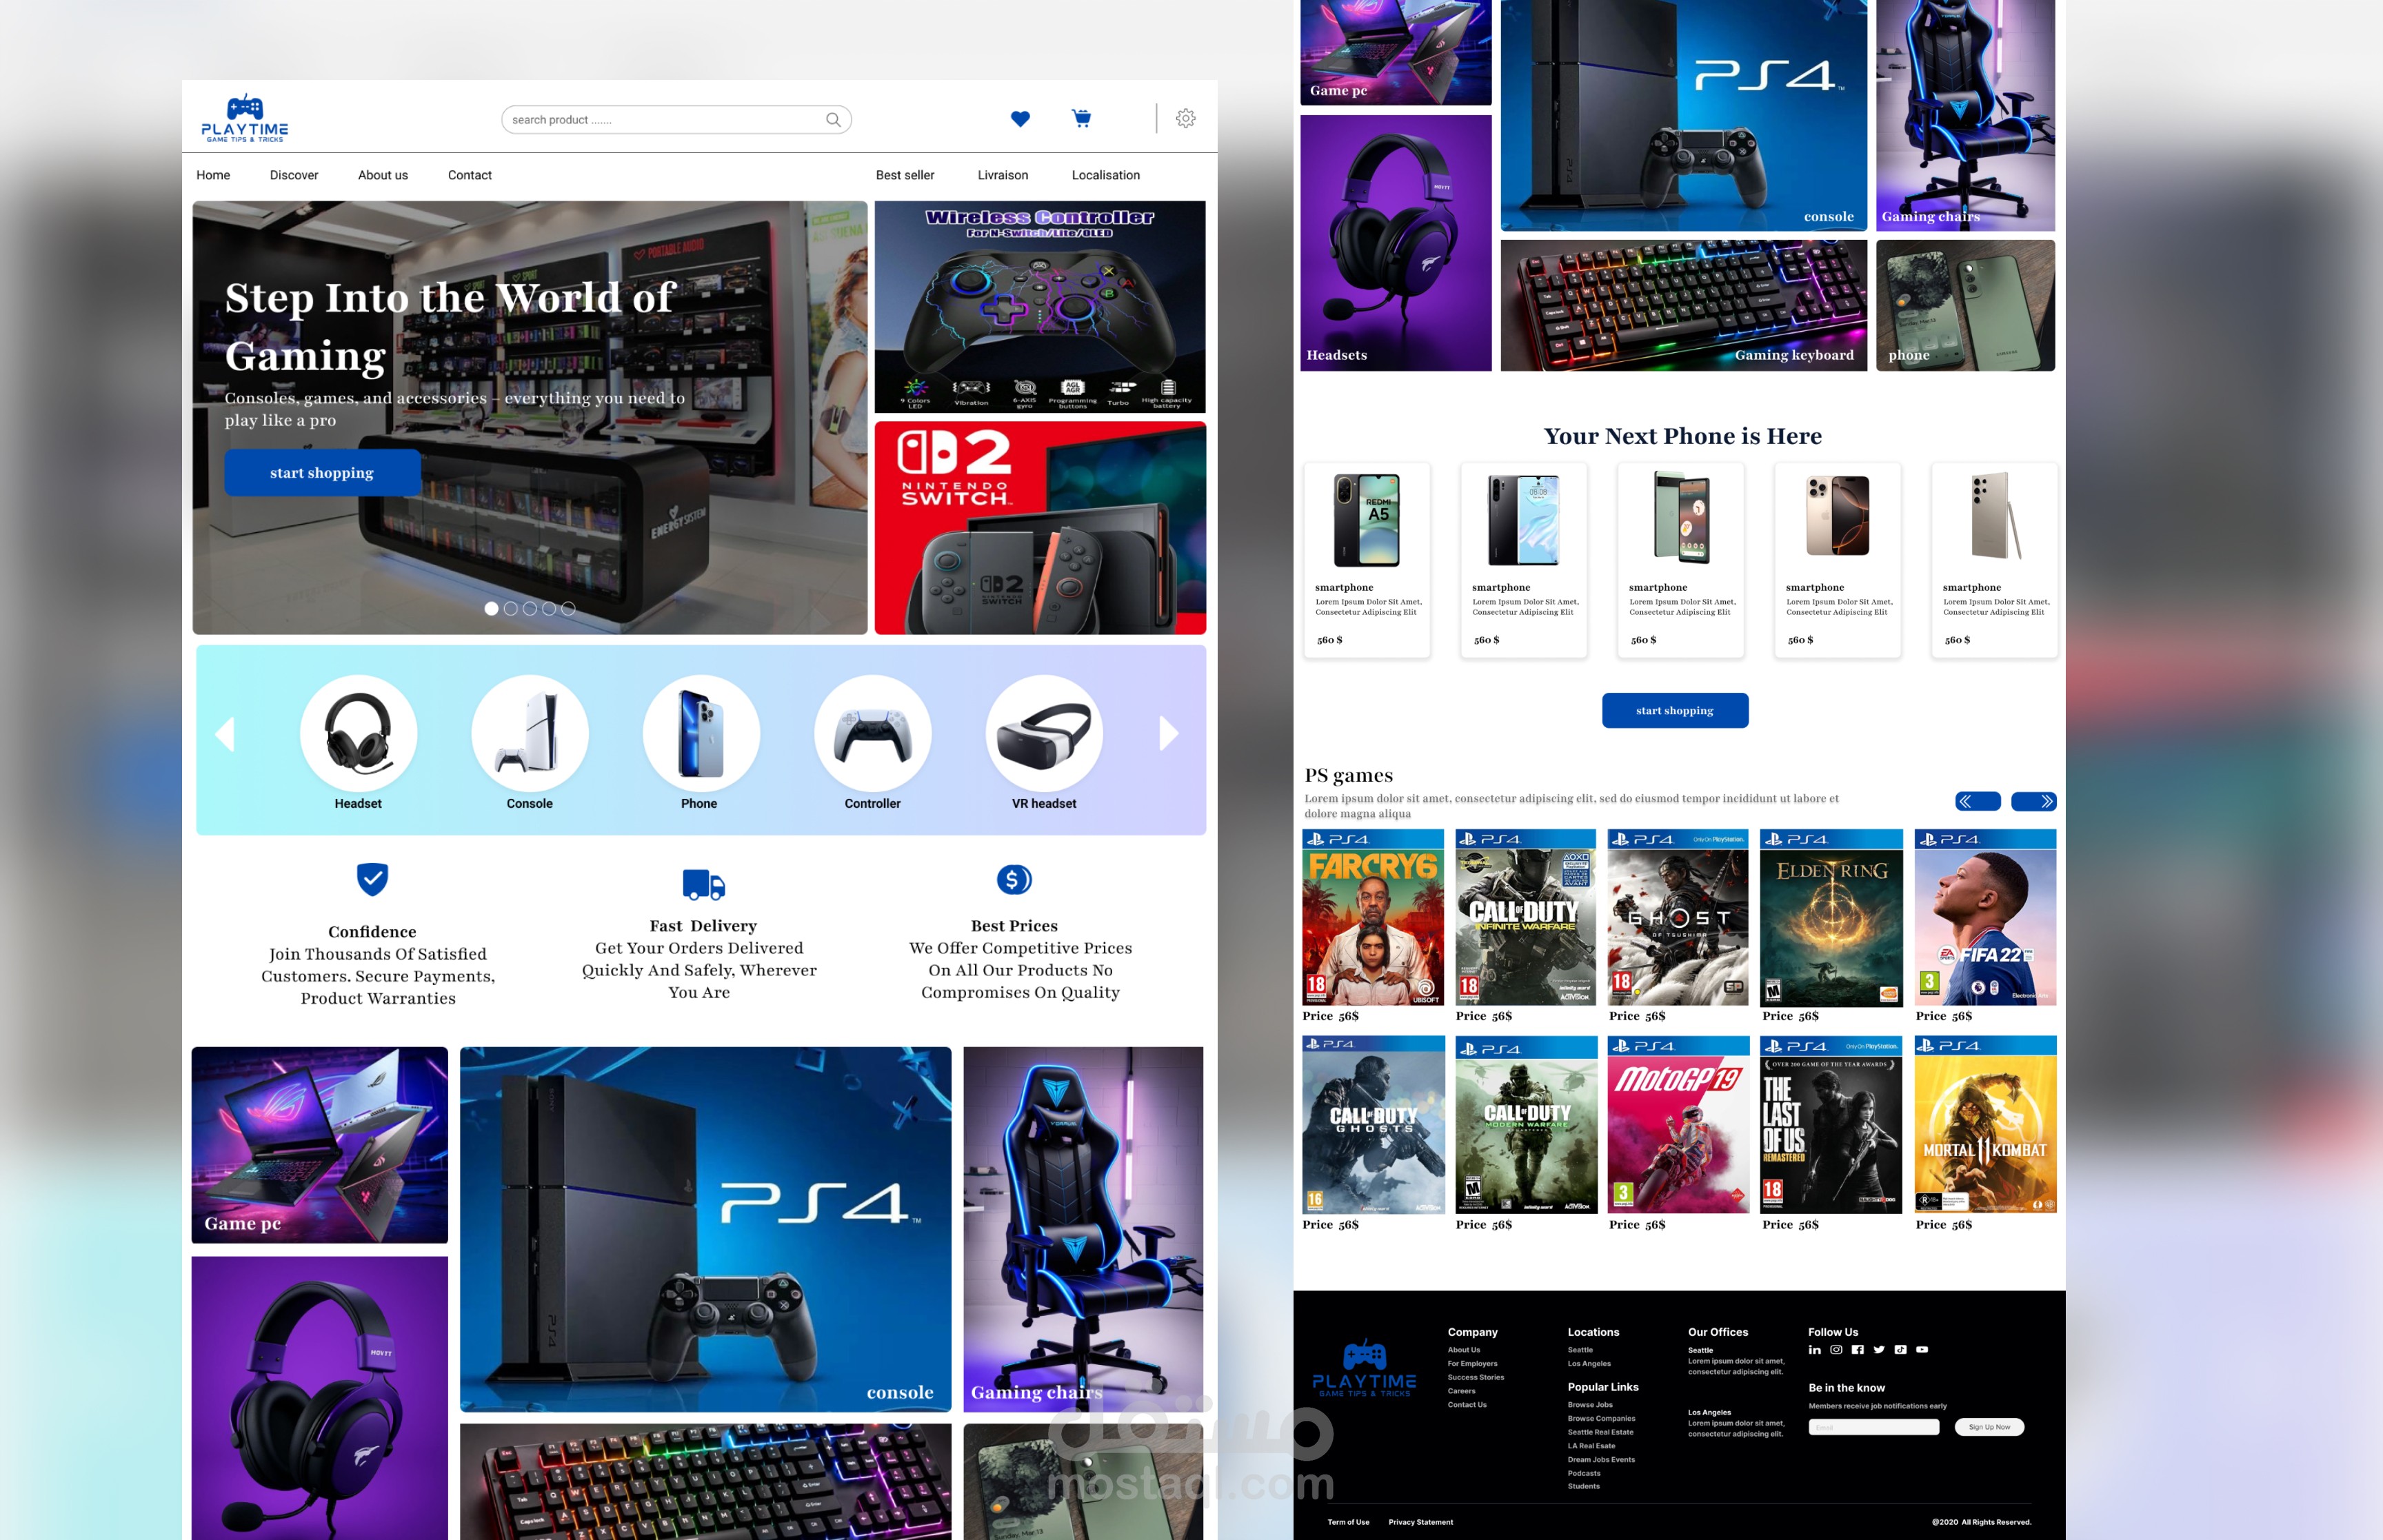This screenshot has height=1540, width=2383.
Task: Open the shopping cart icon
Action: click(x=1081, y=118)
